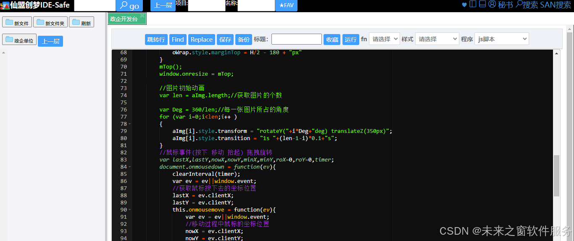Toggle the horizontal split layout icon
The height and width of the screenshot is (241, 574).
[482, 4]
